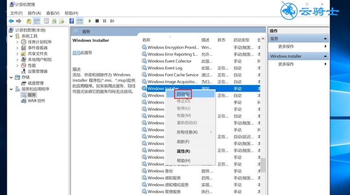
Task: Click the 启动 link to start this service
Action: click(x=76, y=53)
